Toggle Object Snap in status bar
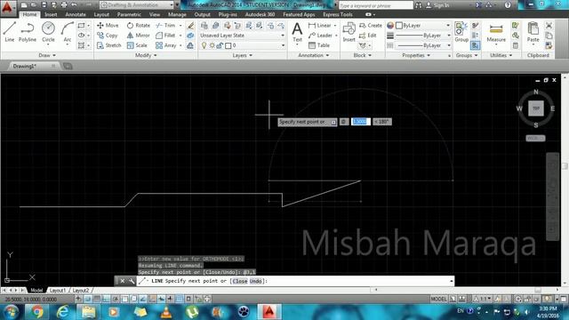This screenshot has width=569, height=320. point(124,299)
